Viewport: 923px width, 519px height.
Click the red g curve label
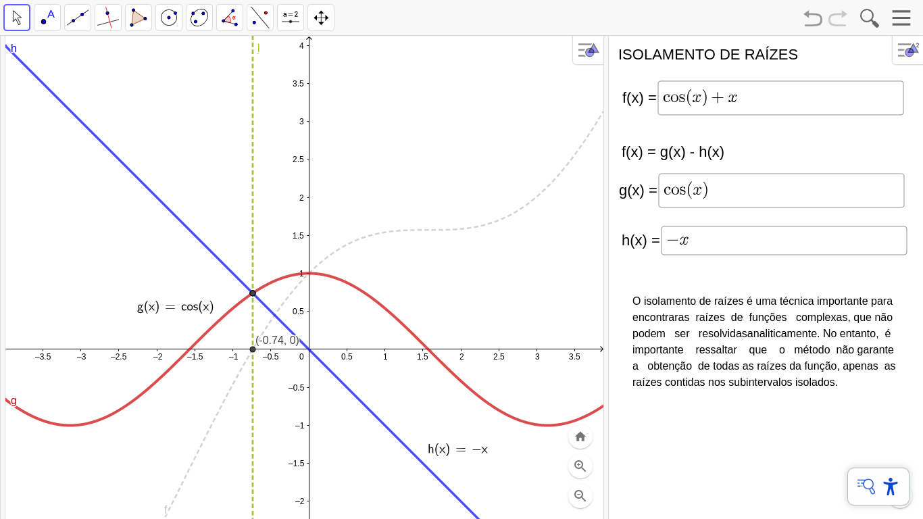14,401
